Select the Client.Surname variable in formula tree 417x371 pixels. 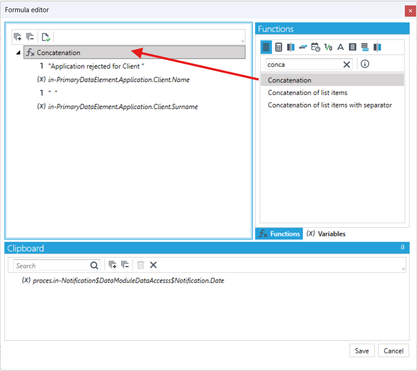click(x=123, y=107)
